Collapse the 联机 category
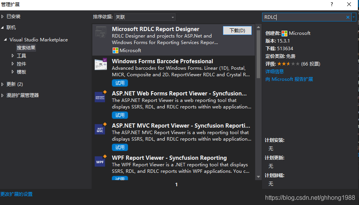Screen dimensions: 359x205 [3, 28]
